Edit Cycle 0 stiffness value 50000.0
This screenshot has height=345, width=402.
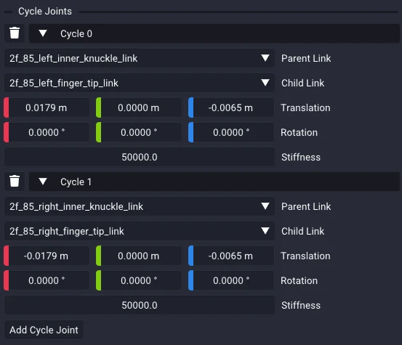140,157
